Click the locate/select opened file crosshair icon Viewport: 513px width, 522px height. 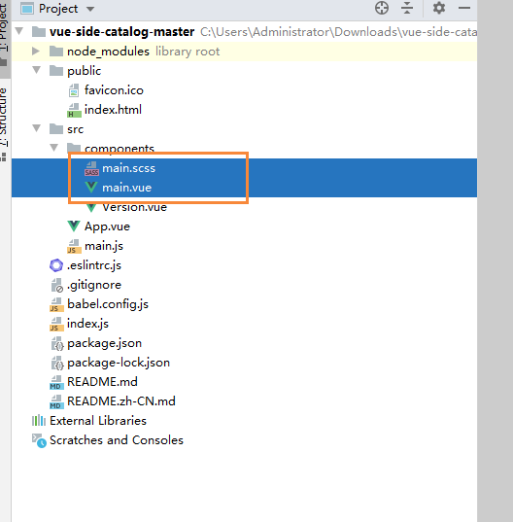tap(382, 8)
